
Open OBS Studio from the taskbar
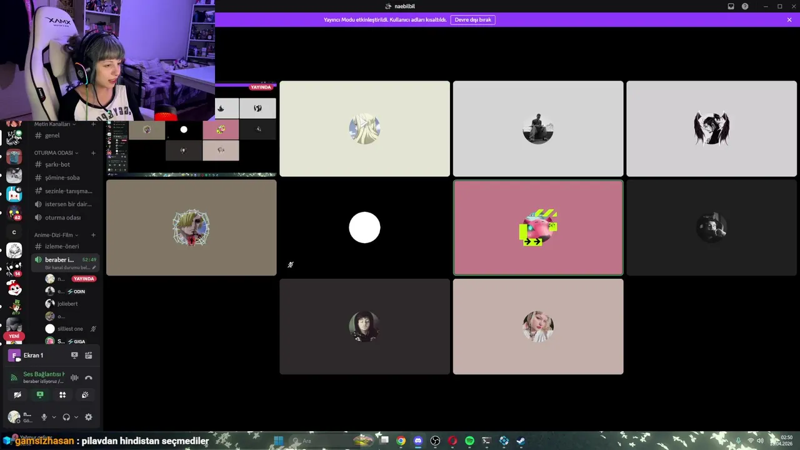435,441
